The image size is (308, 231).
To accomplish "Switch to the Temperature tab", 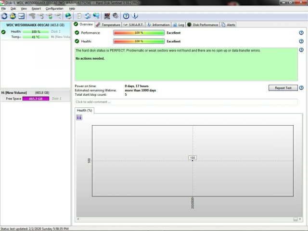I will (108, 25).
